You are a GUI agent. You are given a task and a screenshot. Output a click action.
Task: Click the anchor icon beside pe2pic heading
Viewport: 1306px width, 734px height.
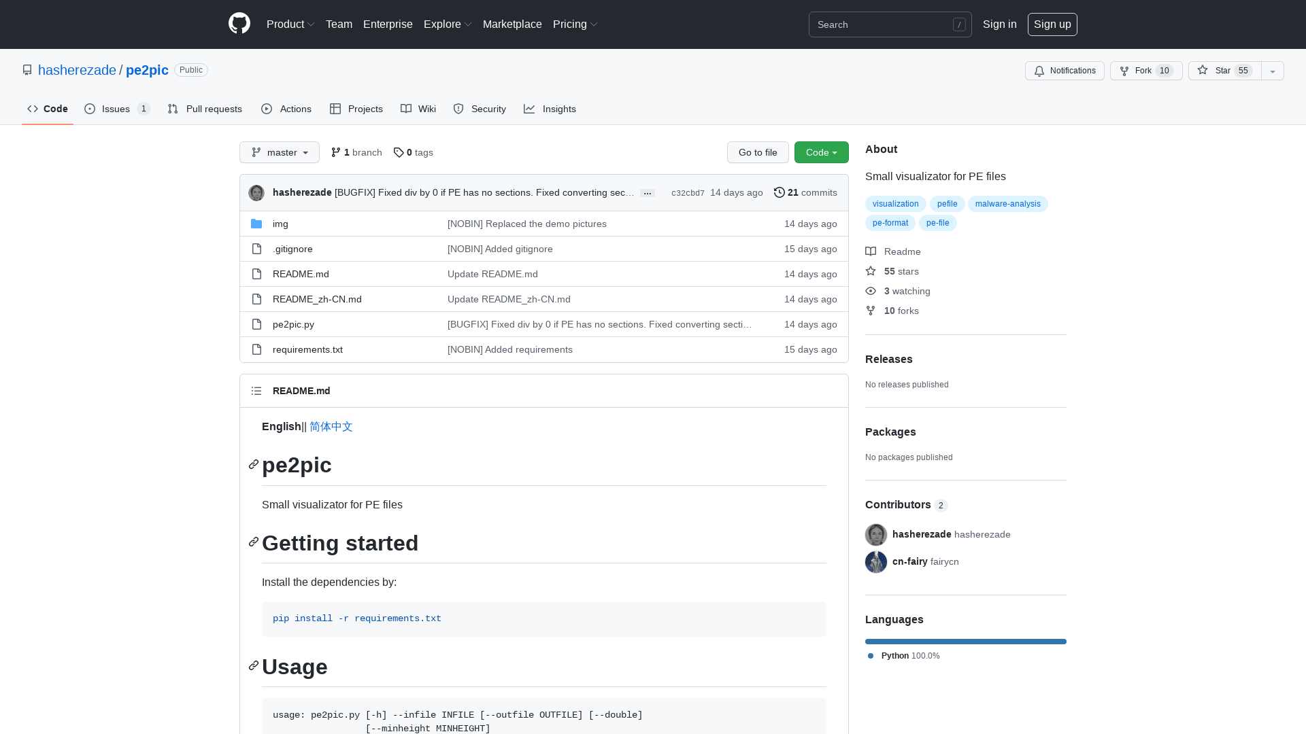[253, 465]
